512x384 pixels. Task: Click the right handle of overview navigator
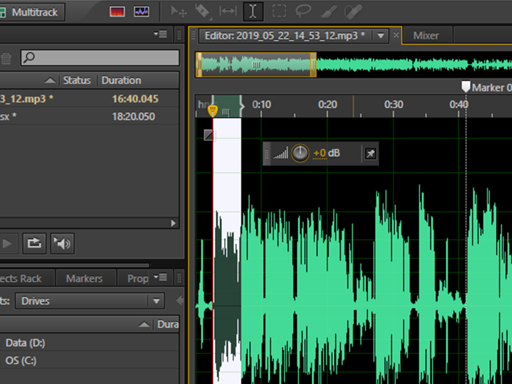pos(313,65)
